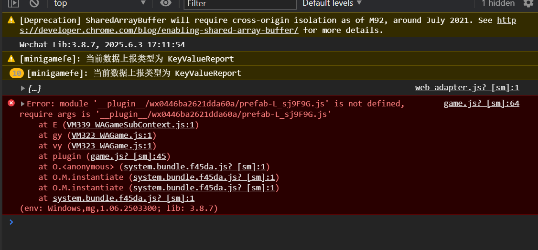Screen dimensions: 538x250
Task: Click the red error icon
Action: coord(11,104)
